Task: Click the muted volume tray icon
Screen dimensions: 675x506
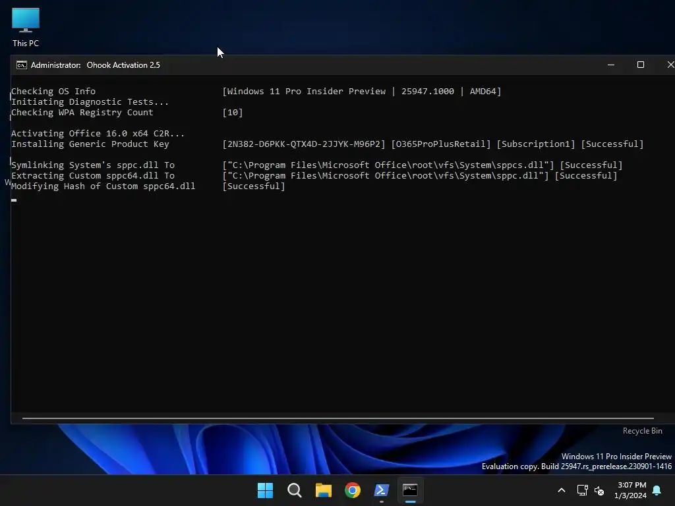Action: (599, 490)
